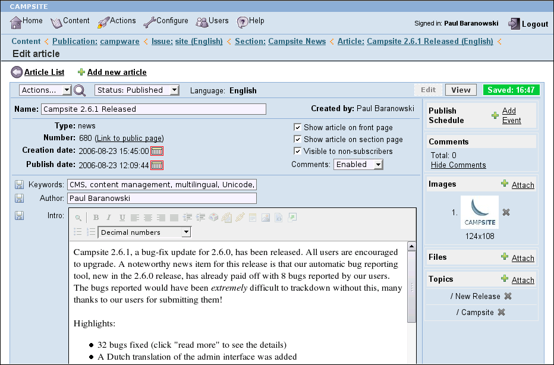Click the save disk icon for Author

[20, 198]
